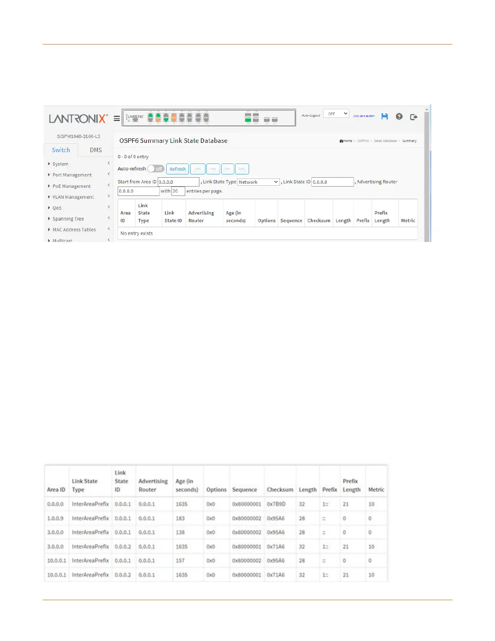Click the Lantronix logo

(x=78, y=119)
